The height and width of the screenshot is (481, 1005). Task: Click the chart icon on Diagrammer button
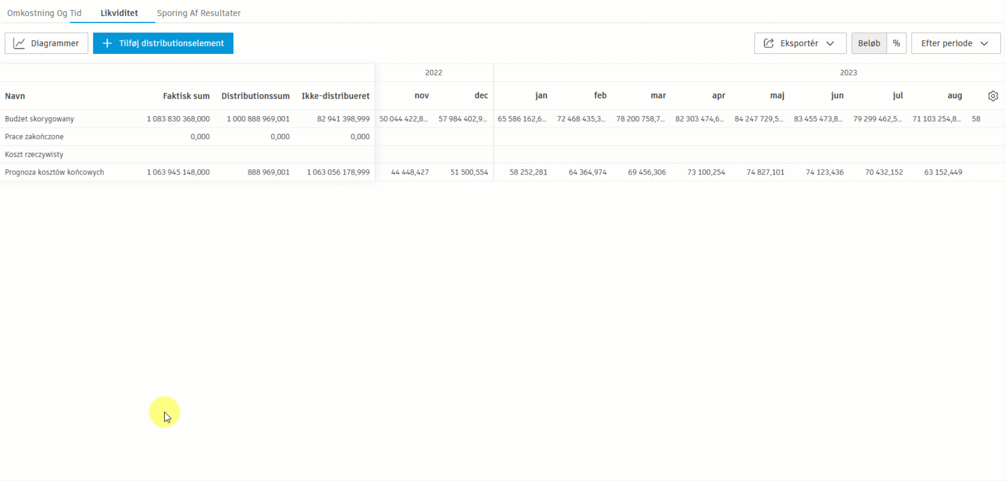[19, 43]
